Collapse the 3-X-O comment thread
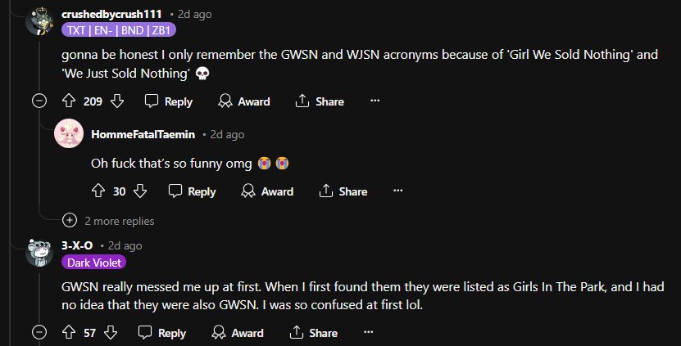Screen dimensions: 681x346 (x=39, y=333)
